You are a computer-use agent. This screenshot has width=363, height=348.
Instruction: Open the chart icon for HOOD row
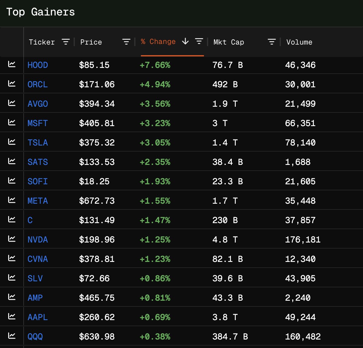pos(12,64)
